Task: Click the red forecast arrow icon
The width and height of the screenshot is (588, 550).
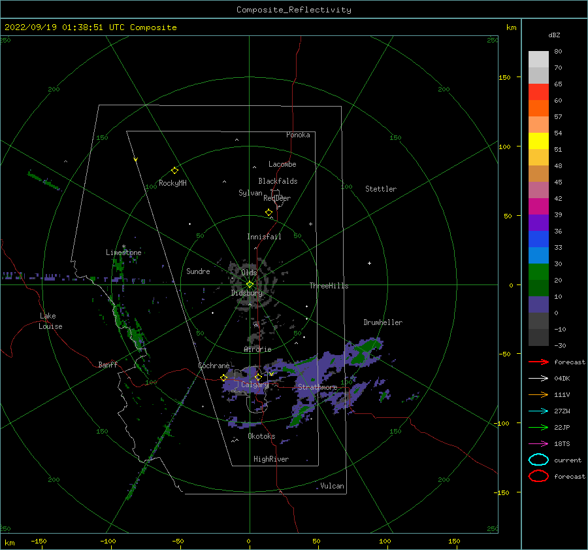Action: pos(538,362)
